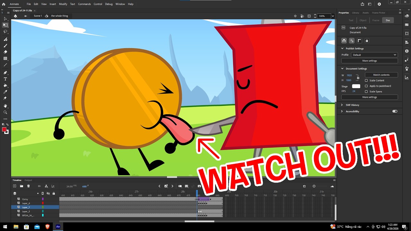This screenshot has width=411, height=231.
Task: Collapse the Document Settings section
Action: (342, 69)
